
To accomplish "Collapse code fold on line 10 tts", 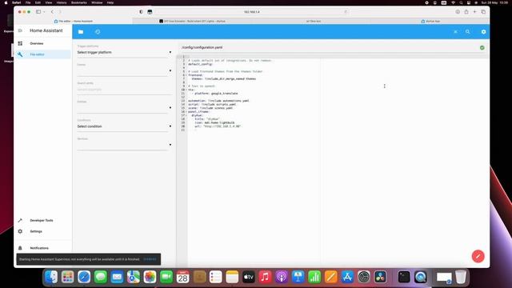I will (186, 90).
